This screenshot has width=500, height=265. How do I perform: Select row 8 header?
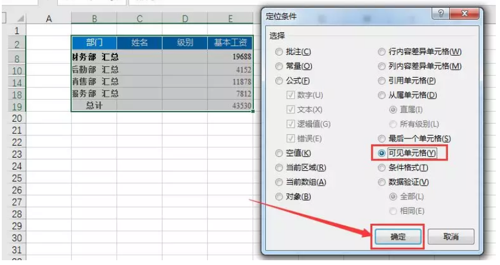click(x=17, y=58)
